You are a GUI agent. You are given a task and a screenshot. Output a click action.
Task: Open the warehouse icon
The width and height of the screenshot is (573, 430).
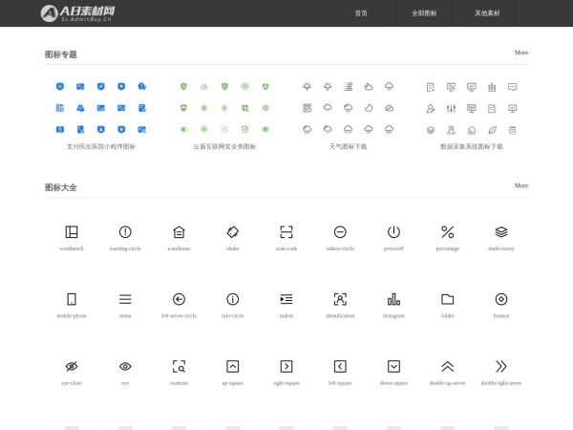179,232
